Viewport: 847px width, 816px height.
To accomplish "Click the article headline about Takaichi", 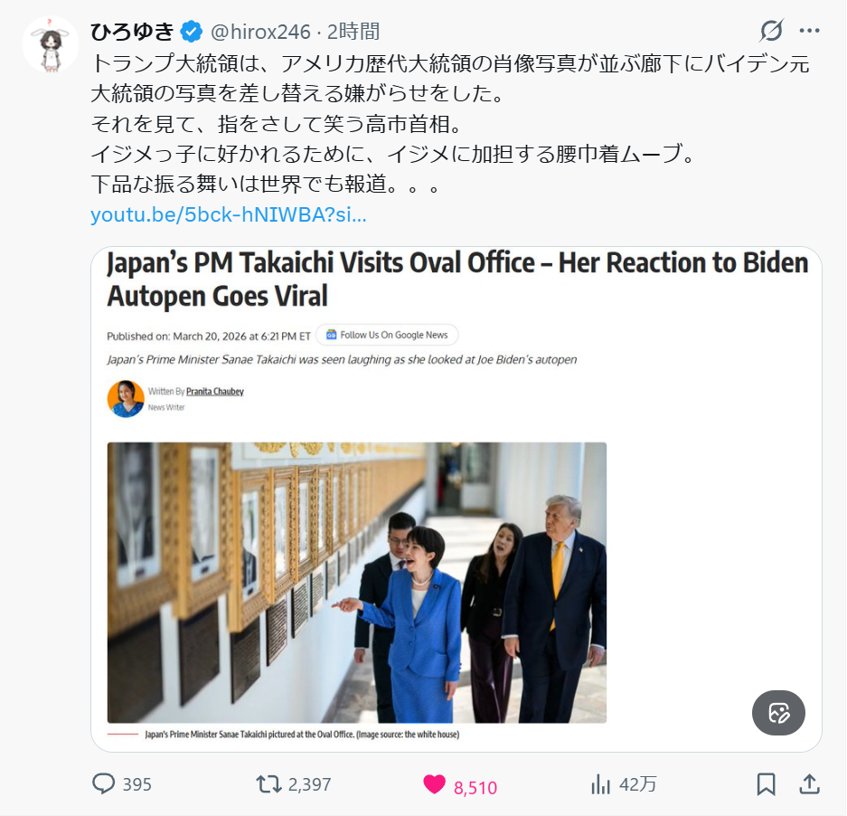I will tap(457, 280).
